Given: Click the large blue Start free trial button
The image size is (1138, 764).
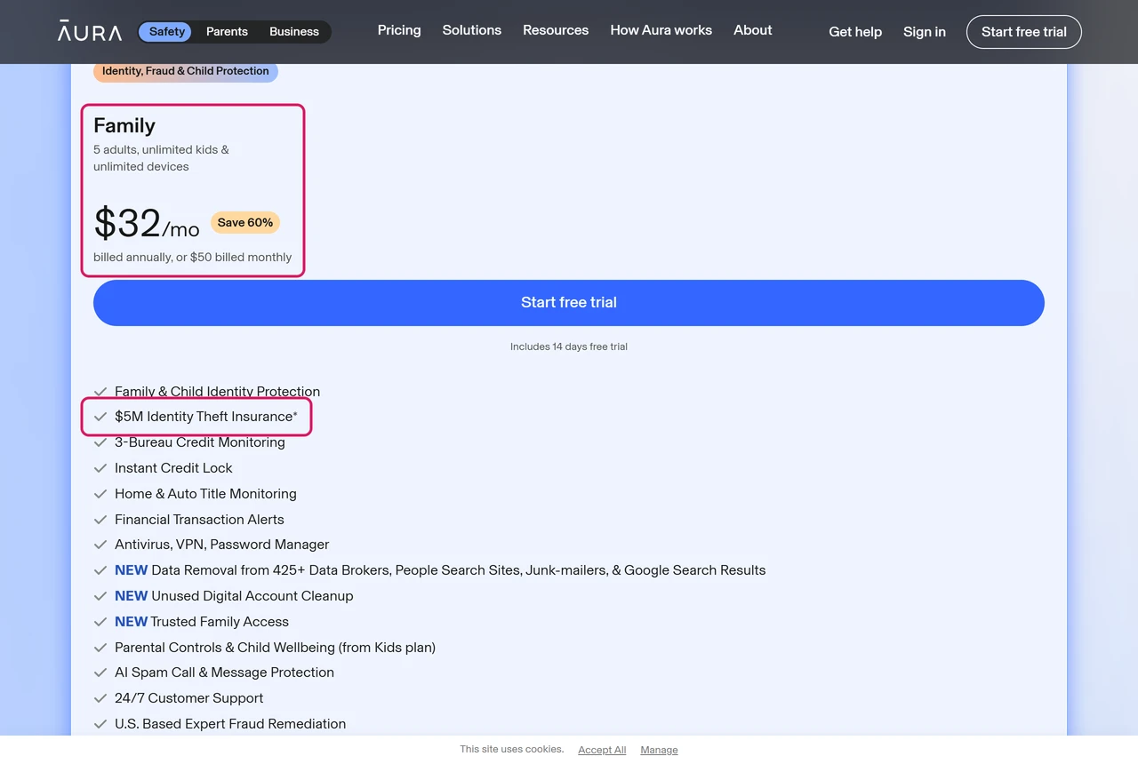Looking at the screenshot, I should pos(569,303).
